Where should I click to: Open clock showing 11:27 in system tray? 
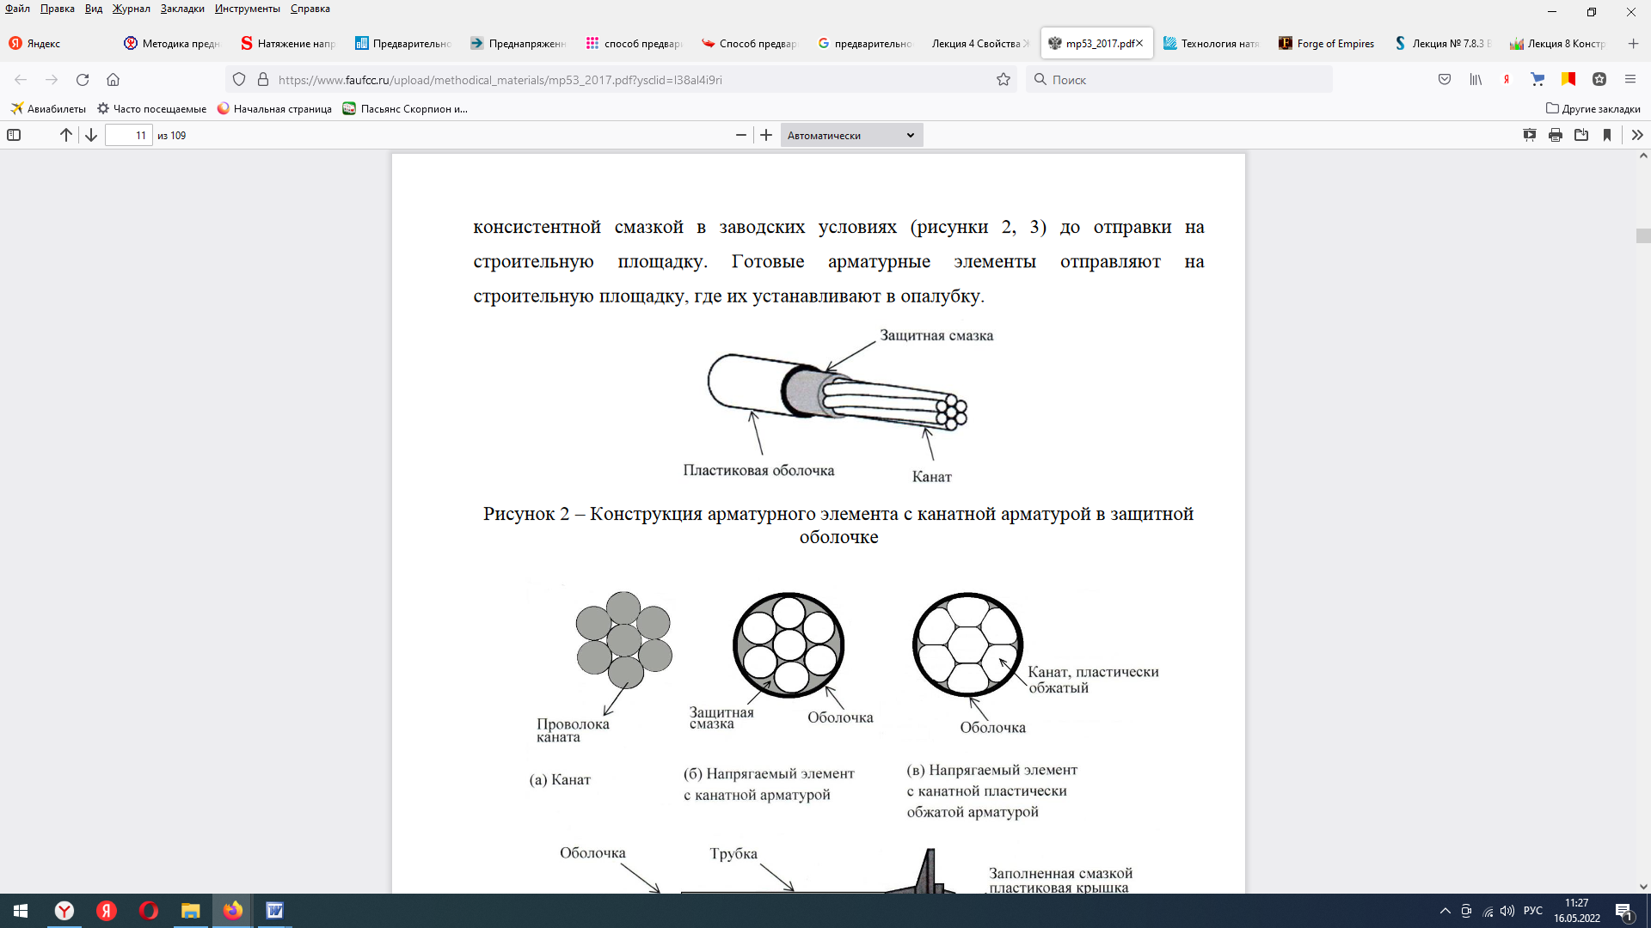[x=1576, y=911]
